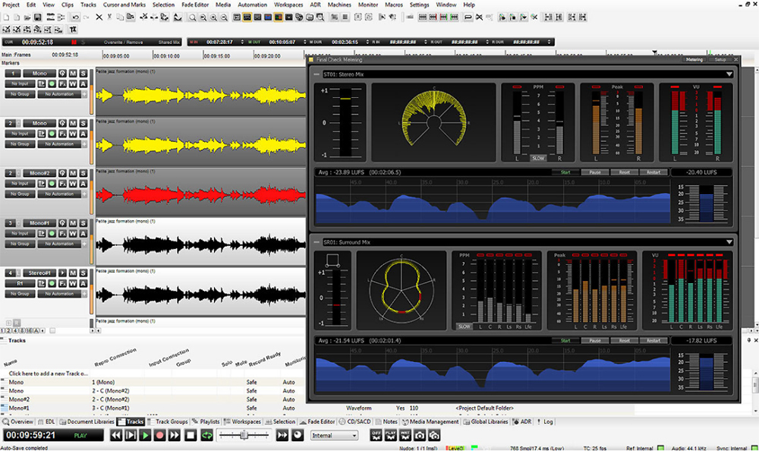Collapse the ST01 Stereo Mix section
759x451 pixels.
pos(317,74)
